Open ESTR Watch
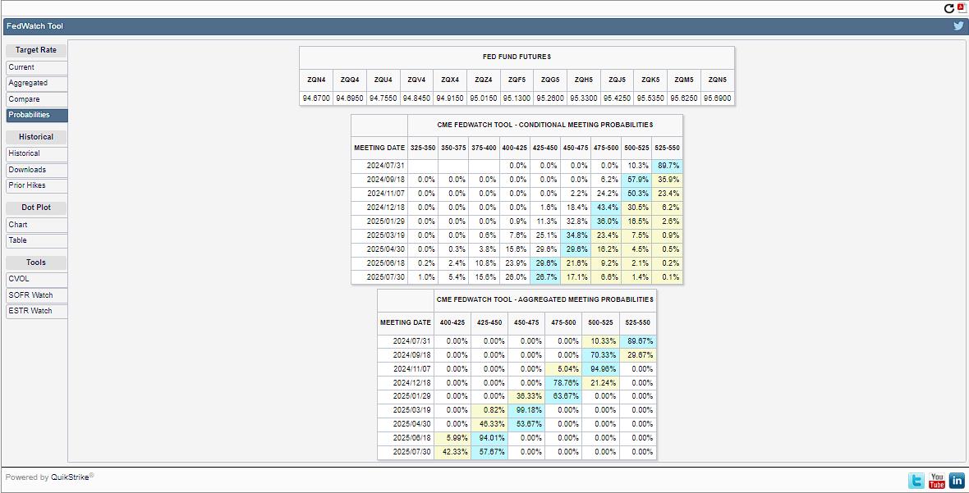 click(x=37, y=311)
